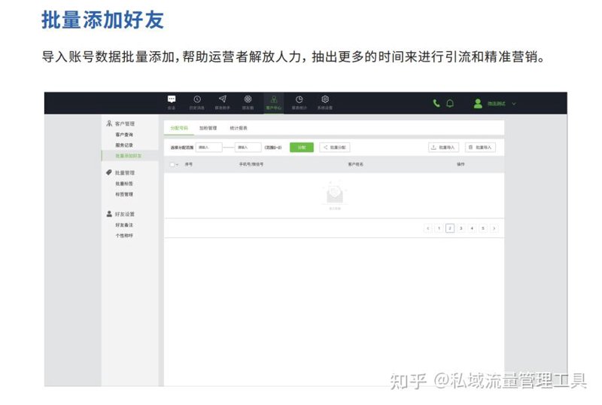Open 朋友圈 aperture icon in top bar

tap(248, 99)
